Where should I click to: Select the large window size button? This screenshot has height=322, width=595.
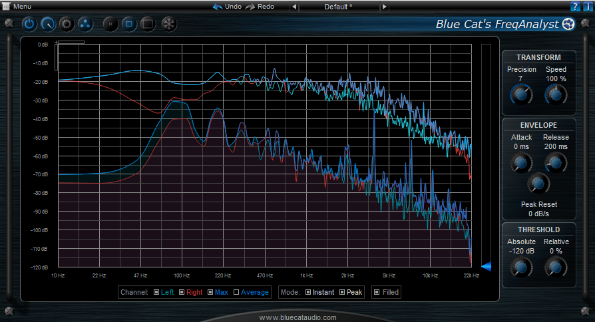(148, 24)
